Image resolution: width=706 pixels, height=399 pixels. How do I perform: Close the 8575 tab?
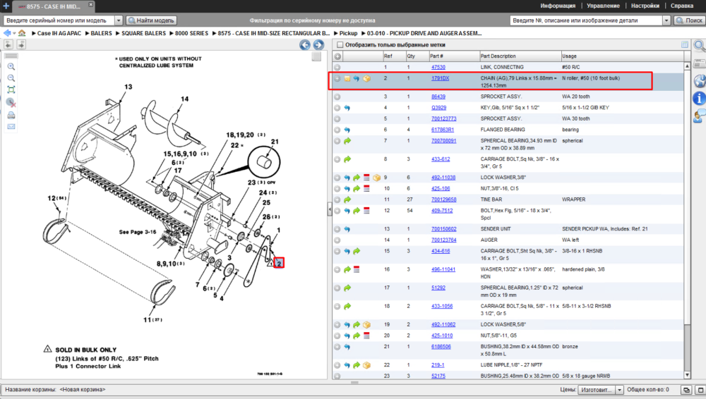(x=90, y=4)
